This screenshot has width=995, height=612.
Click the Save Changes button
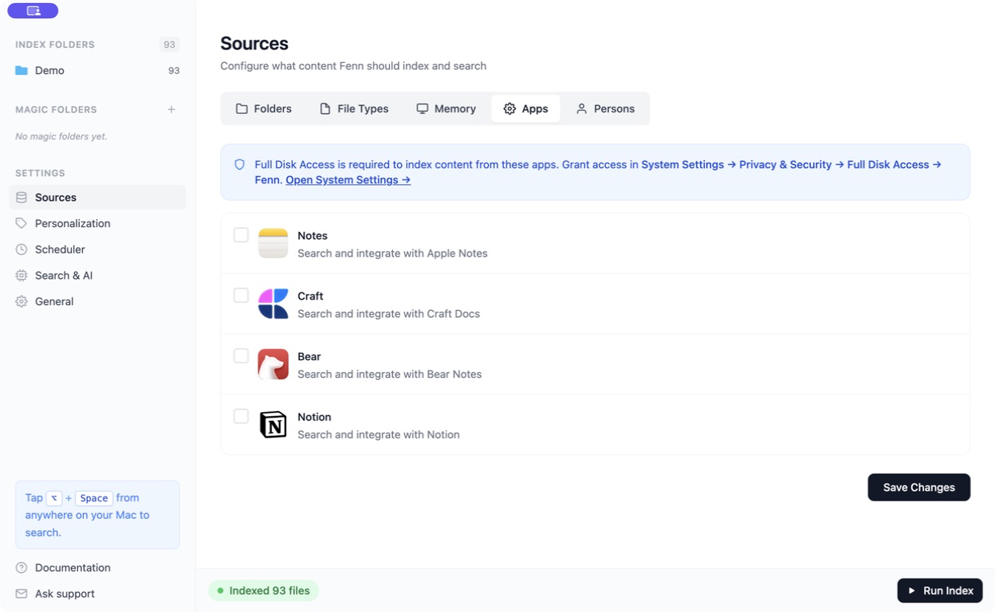pos(918,487)
